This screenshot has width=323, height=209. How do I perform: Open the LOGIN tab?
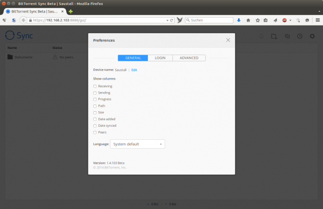pos(160,58)
